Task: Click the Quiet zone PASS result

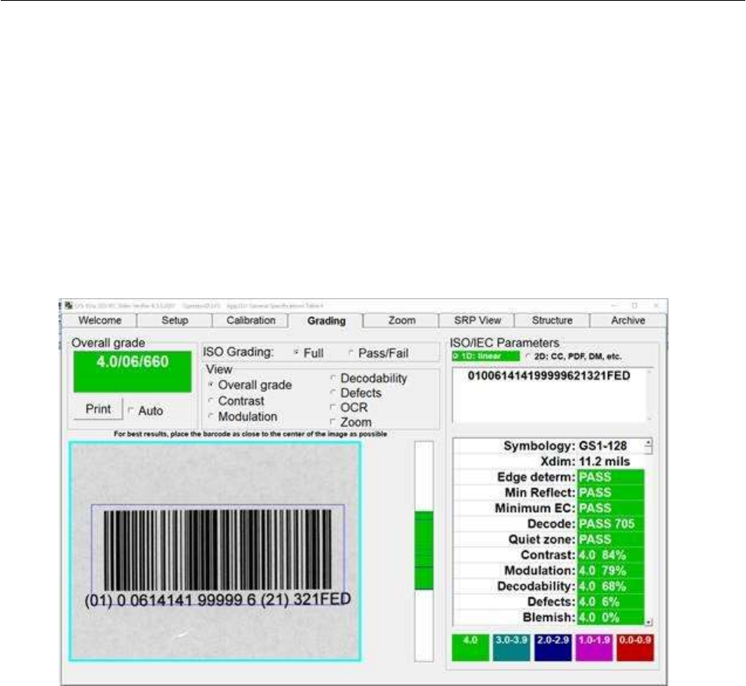Action: pyautogui.click(x=611, y=539)
